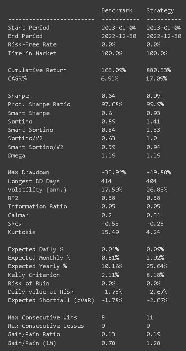
Task: Select the Strategy Kurtosis value 4.24
Action: tap(153, 232)
